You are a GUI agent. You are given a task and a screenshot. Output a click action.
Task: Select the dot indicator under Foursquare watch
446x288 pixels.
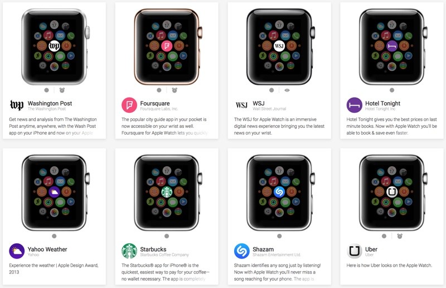(159, 90)
